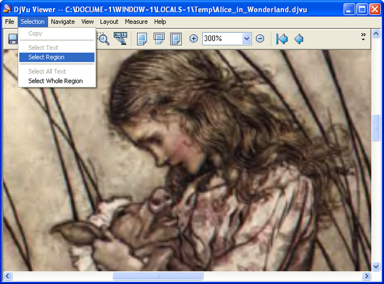Select the zoom-to-region magnifier tool
This screenshot has height=284, width=384.
coord(103,38)
